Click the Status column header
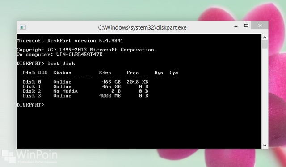The height and width of the screenshot is (167, 286). pos(62,73)
